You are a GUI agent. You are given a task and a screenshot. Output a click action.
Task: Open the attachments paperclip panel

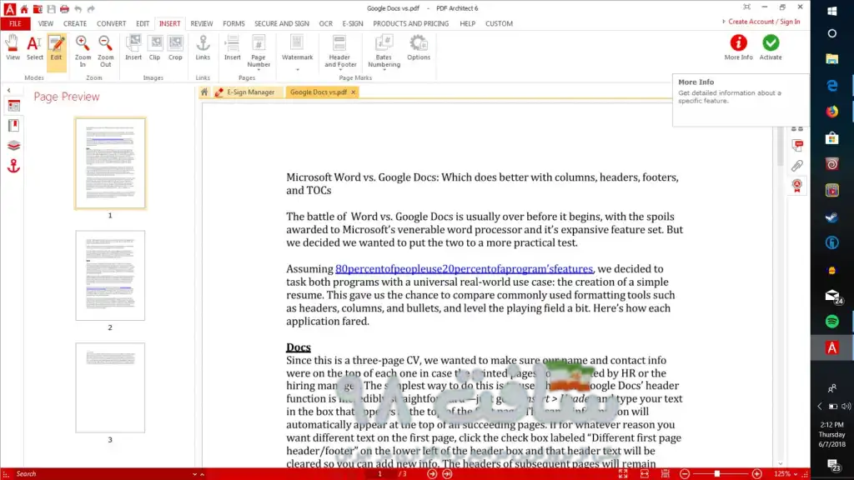point(797,166)
